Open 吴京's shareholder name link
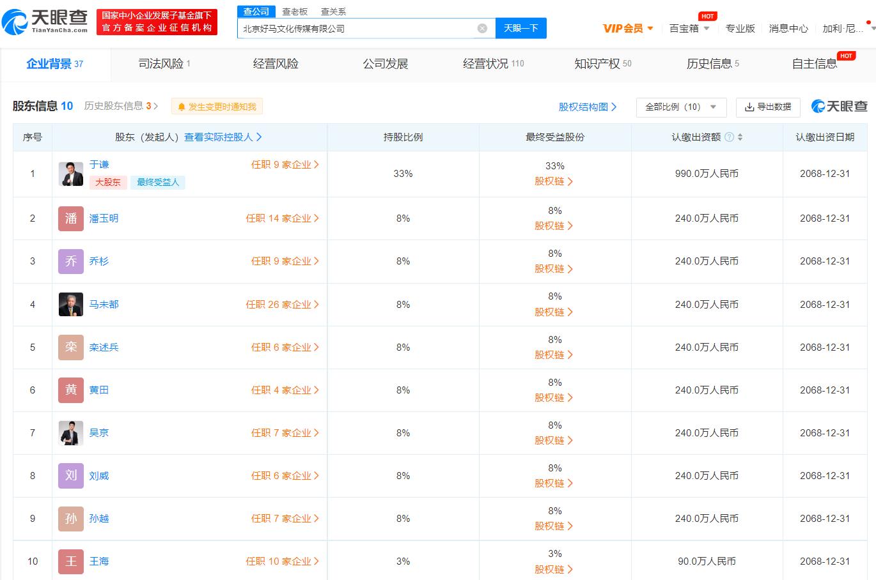The height and width of the screenshot is (580, 876). click(99, 433)
